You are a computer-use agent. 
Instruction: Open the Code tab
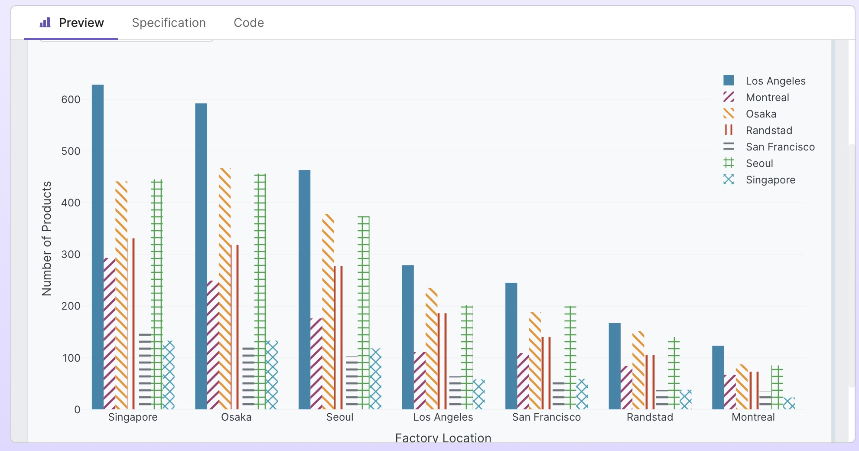(248, 23)
